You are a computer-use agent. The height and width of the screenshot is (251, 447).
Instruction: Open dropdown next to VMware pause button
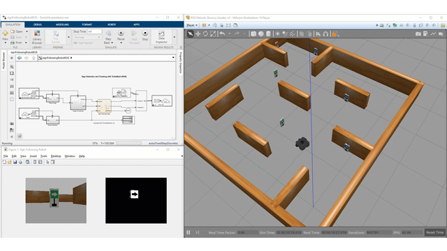pyautogui.click(x=209, y=25)
